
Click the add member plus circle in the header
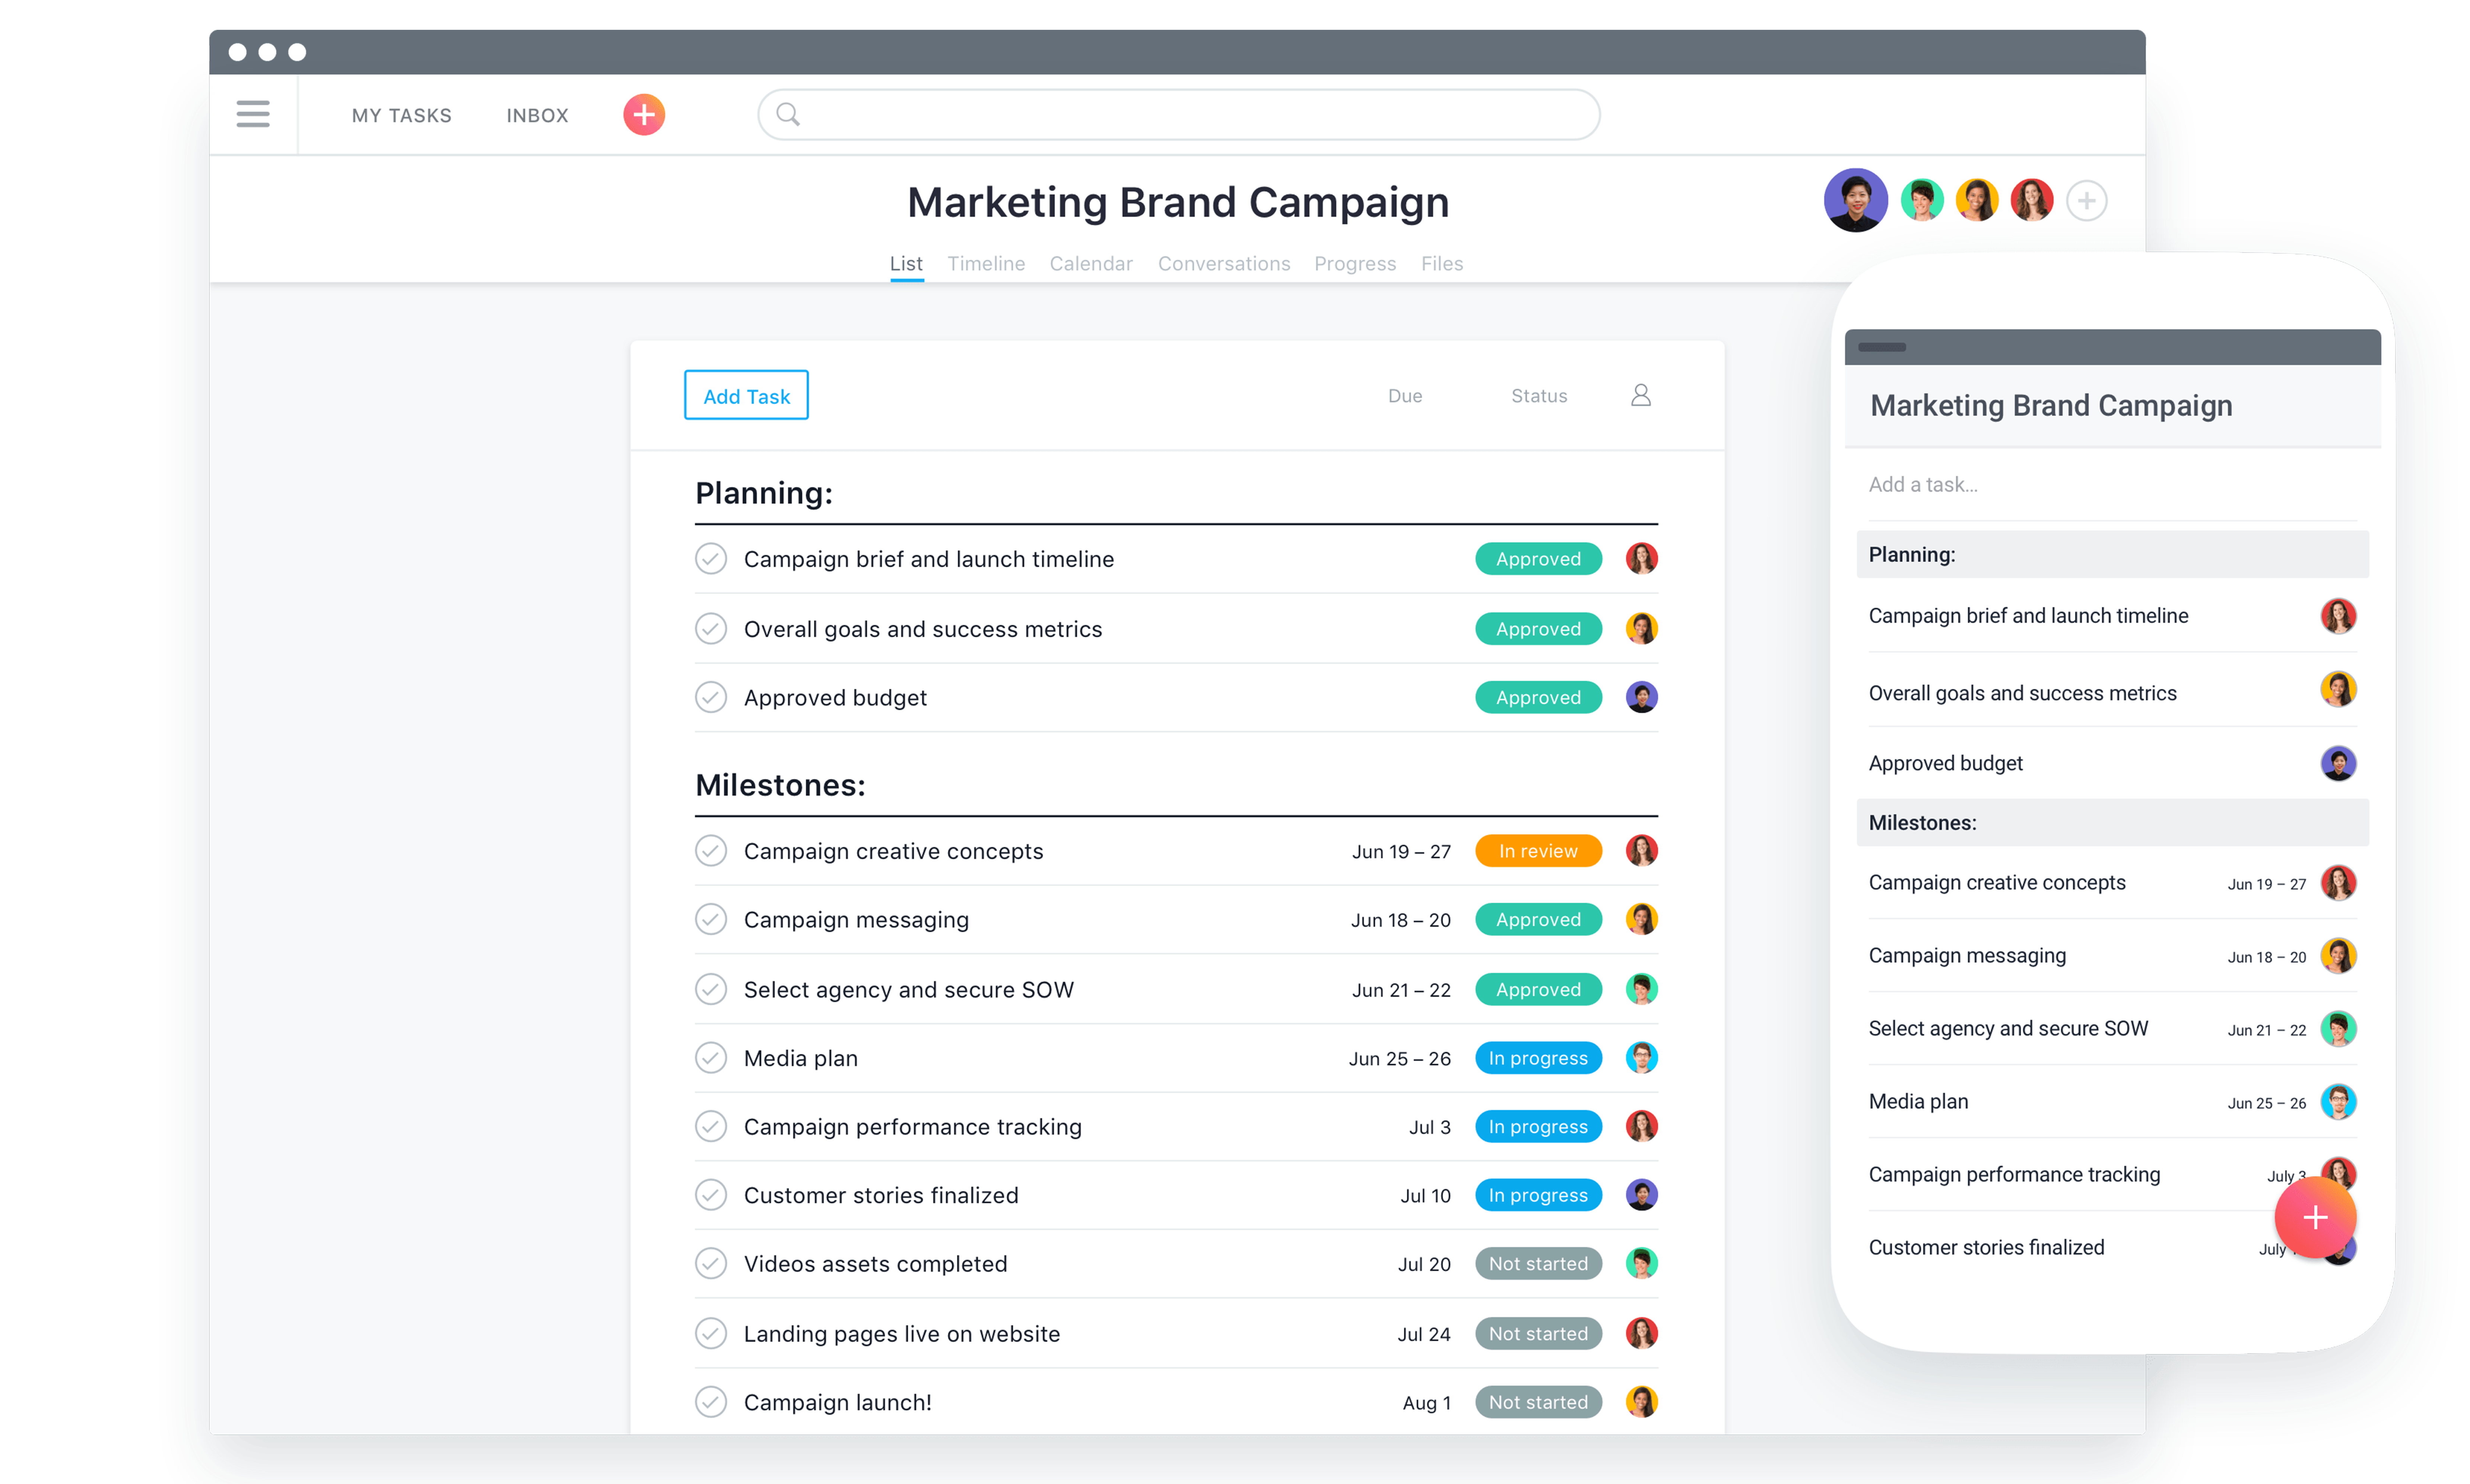click(2086, 201)
